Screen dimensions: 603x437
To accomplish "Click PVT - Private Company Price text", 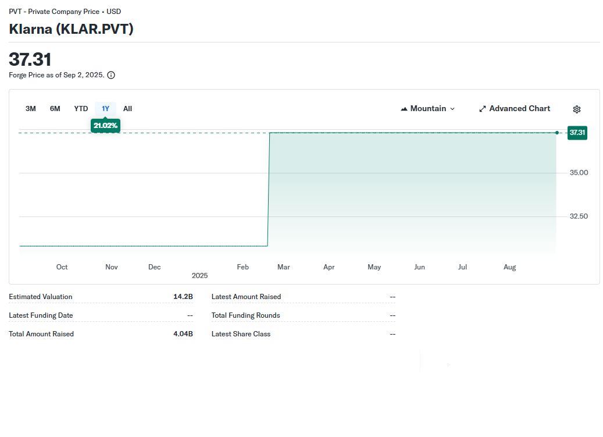I will point(54,12).
